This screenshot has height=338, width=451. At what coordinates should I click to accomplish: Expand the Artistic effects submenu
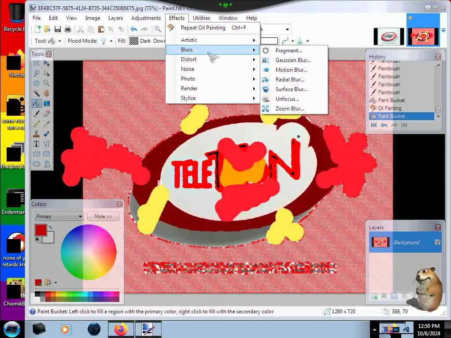213,40
